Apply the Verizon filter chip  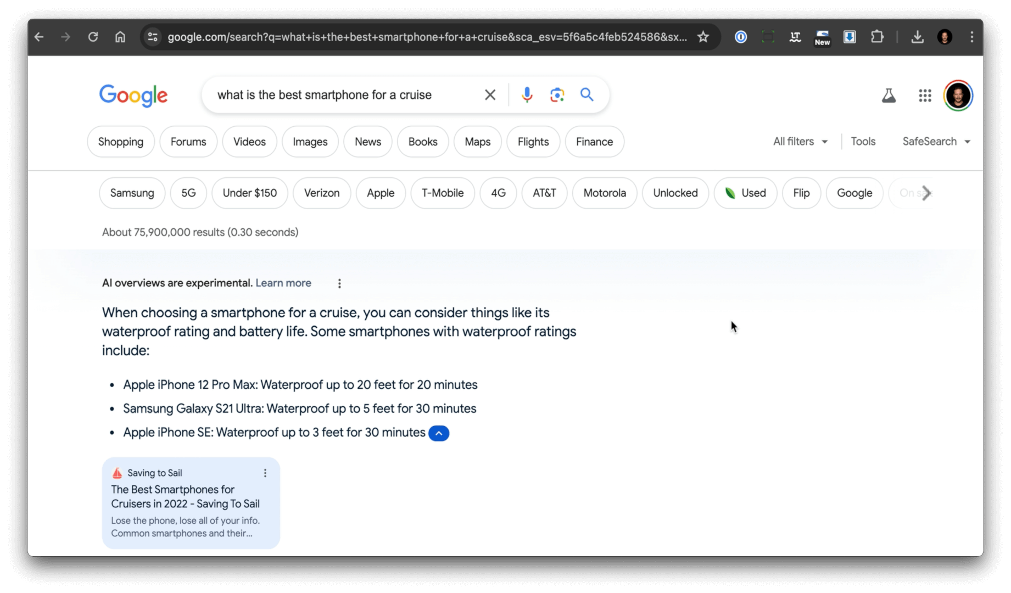tap(322, 193)
